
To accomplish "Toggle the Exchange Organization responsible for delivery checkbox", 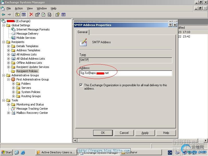I will click(81, 85).
